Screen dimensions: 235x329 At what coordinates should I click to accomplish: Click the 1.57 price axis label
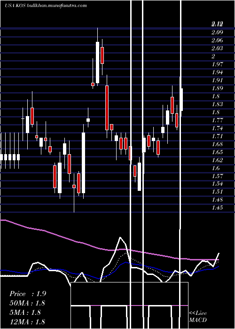tap(217, 176)
